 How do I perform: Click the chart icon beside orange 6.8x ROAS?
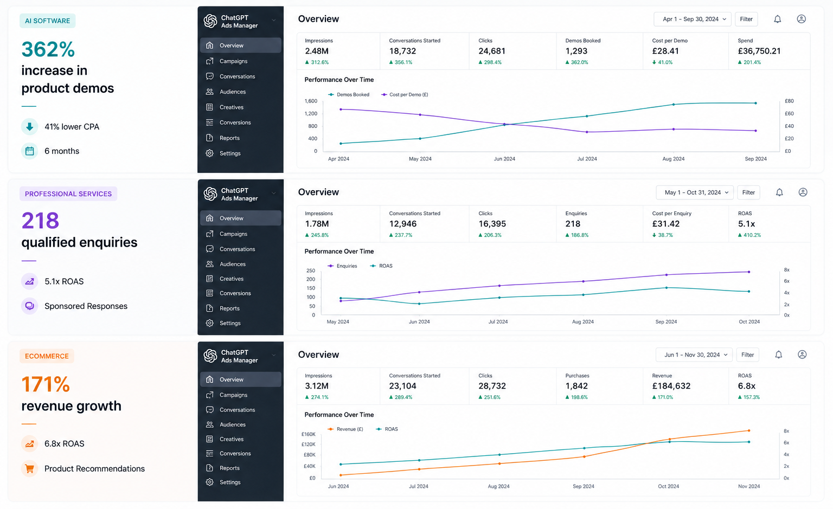pos(30,443)
